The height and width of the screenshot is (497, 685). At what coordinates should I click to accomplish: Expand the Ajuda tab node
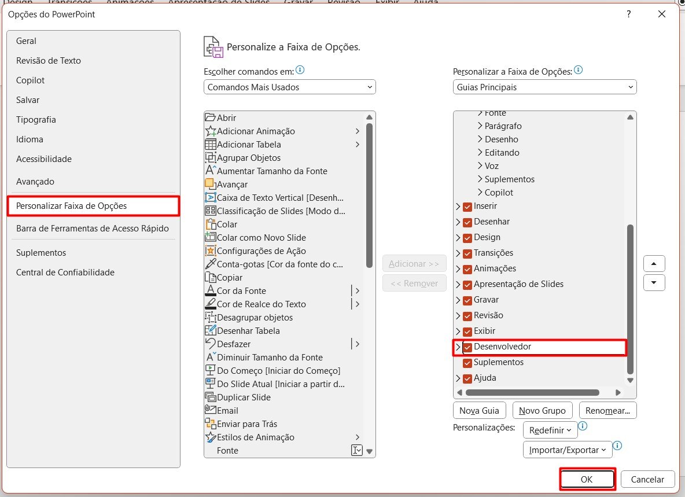point(458,378)
